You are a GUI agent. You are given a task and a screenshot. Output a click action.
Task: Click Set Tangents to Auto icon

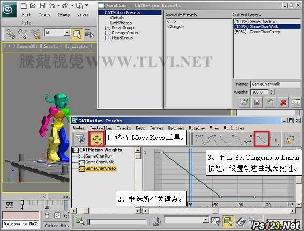(199, 139)
